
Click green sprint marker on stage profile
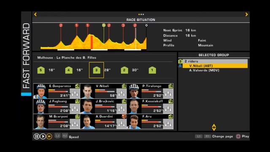coord(104,25)
